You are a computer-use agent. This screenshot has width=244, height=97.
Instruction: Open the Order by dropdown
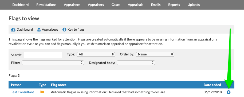pos(155,54)
